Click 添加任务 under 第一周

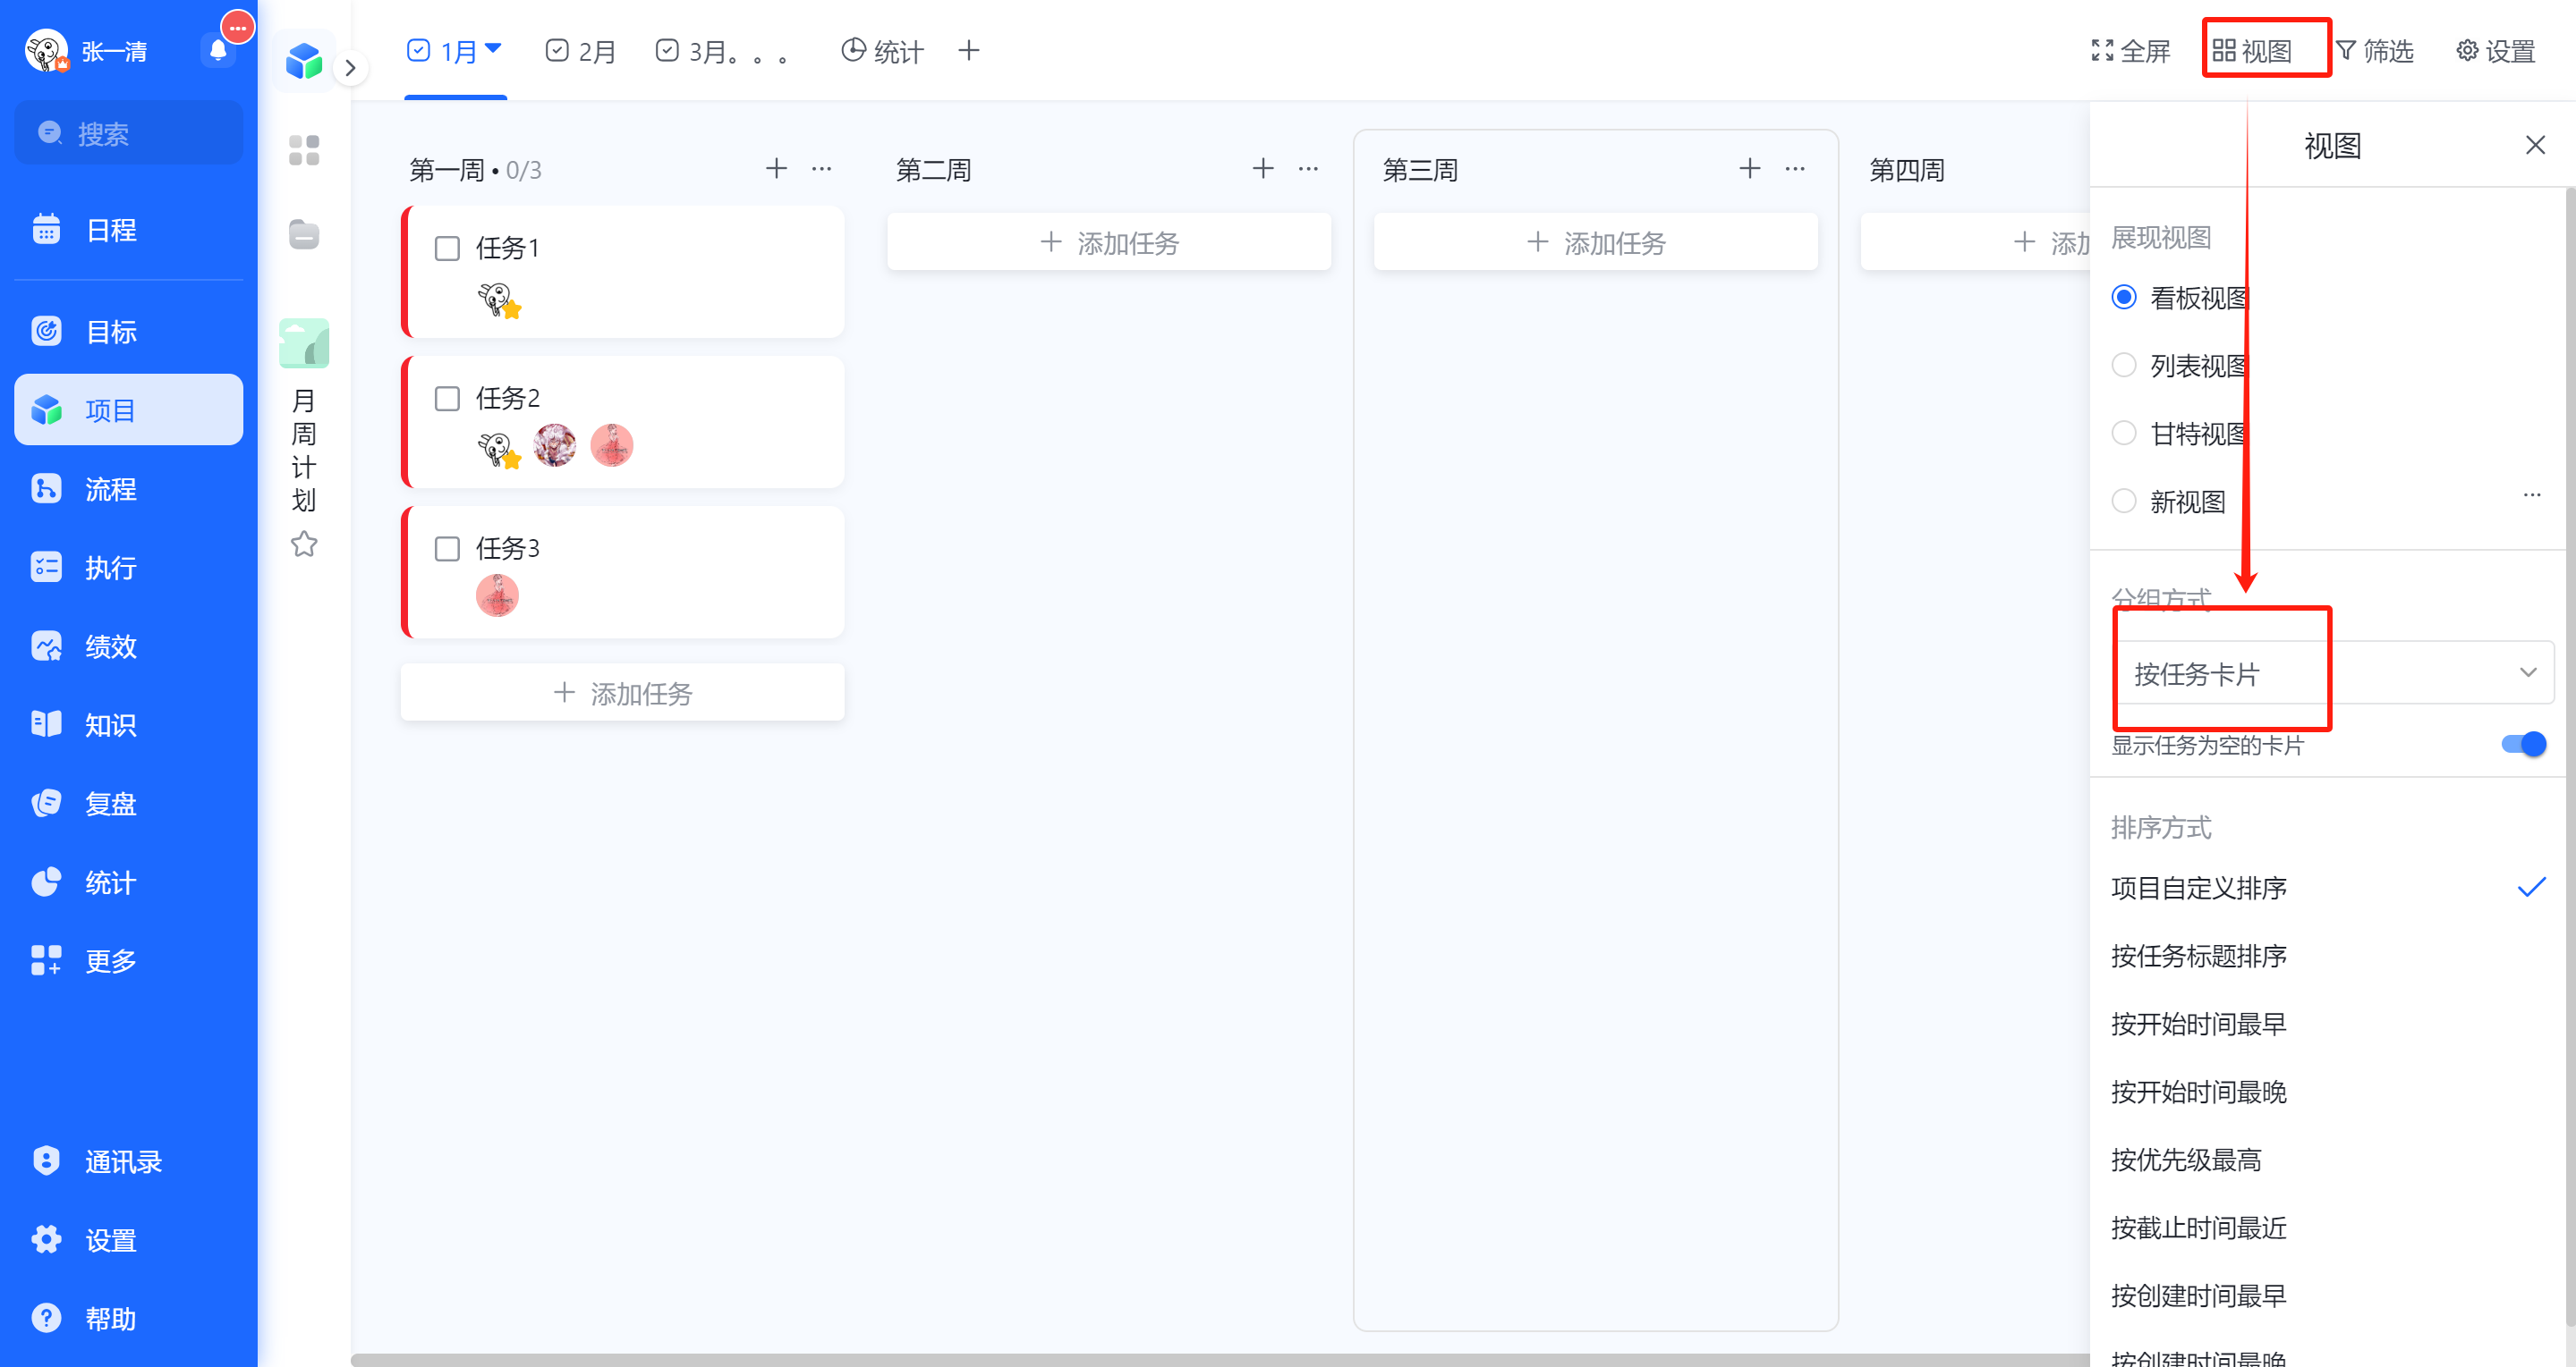coord(622,691)
